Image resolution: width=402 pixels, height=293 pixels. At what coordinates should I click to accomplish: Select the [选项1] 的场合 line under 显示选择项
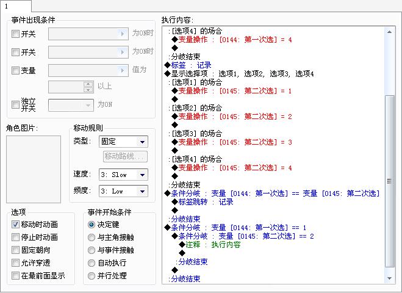pyautogui.click(x=195, y=82)
